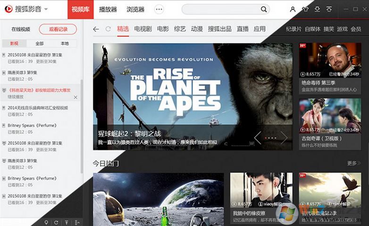Click the 我脑中的橡皮擦 title link
The height and width of the screenshot is (226, 369).
click(x=249, y=213)
